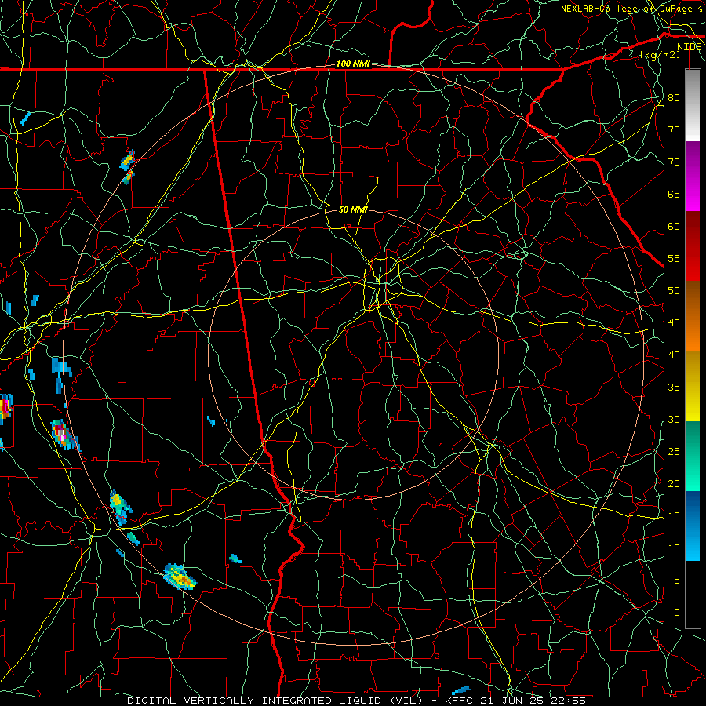Click the 55 value on the color scale
The width and height of the screenshot is (706, 706).
[674, 258]
